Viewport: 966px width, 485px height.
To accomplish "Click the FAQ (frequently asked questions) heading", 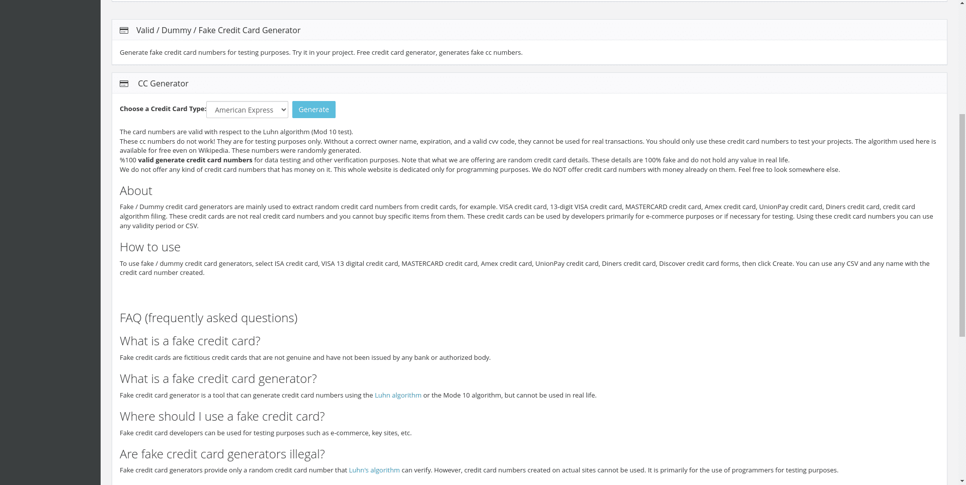I will [208, 318].
